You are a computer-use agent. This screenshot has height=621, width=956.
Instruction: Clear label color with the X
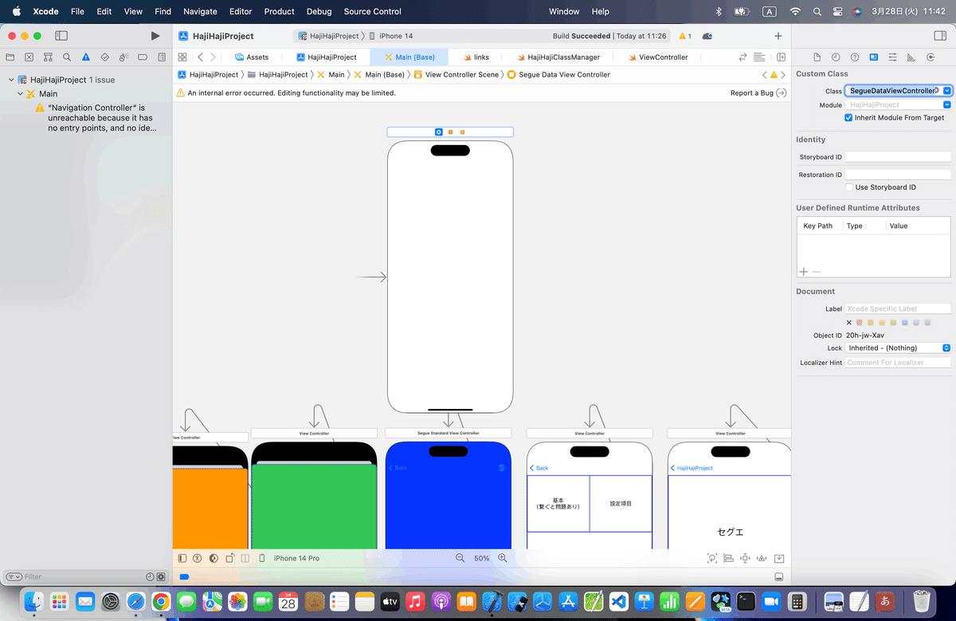point(849,322)
